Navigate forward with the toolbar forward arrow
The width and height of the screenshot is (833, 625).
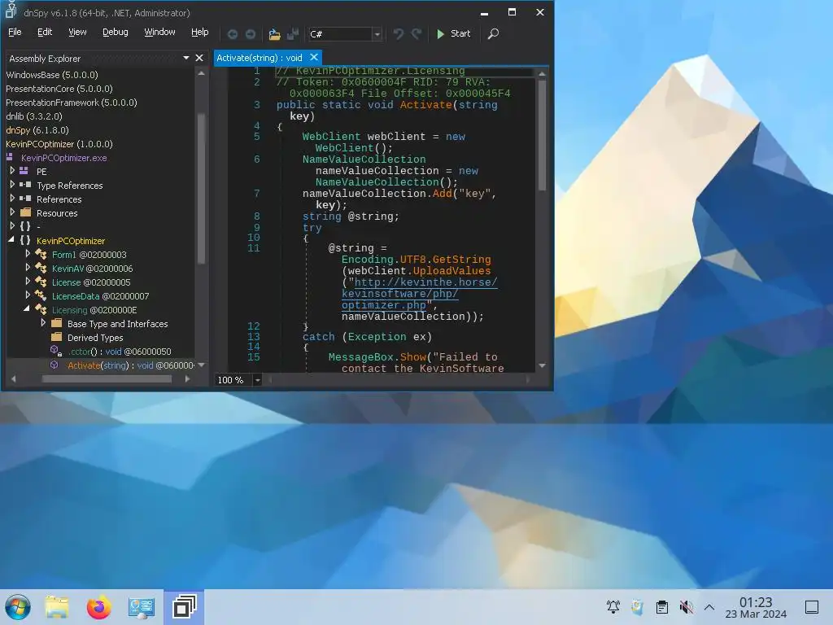251,34
